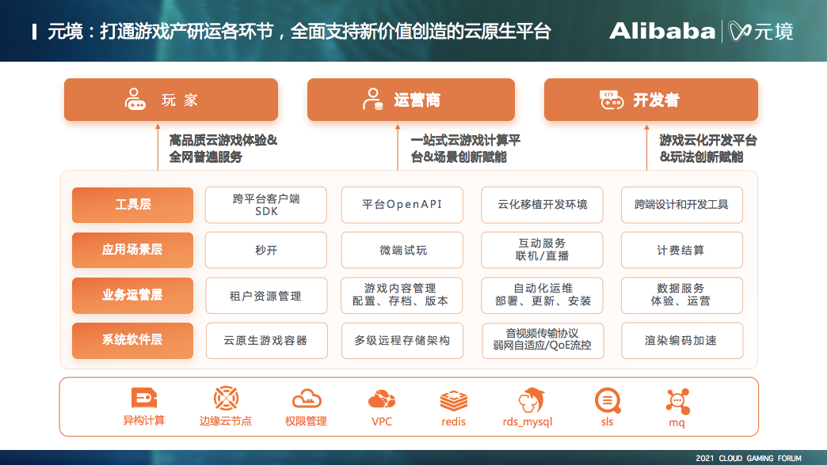Click the sls search icon

[x=608, y=401]
